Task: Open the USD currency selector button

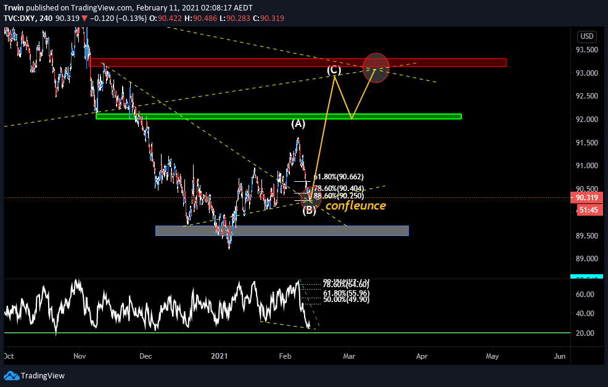Action: click(x=586, y=36)
